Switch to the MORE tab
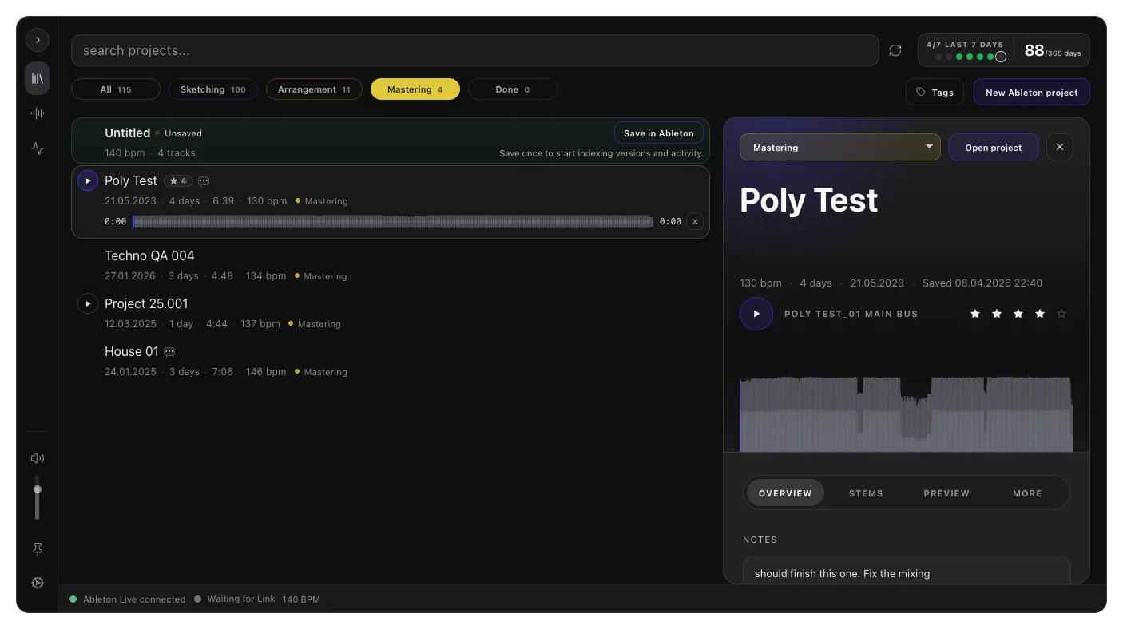This screenshot has height=629, width=1123. point(1027,493)
